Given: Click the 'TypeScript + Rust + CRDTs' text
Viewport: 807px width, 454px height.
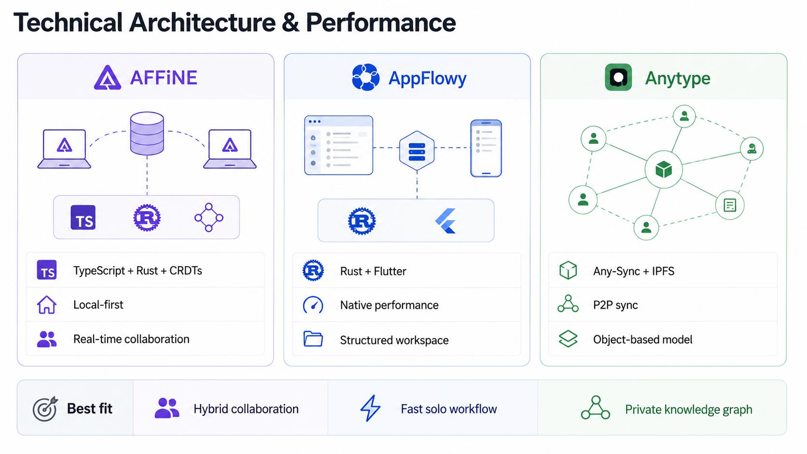Looking at the screenshot, I should click(138, 271).
